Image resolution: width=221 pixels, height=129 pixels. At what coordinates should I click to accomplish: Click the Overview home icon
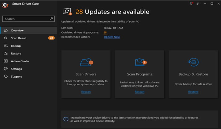click(6, 30)
